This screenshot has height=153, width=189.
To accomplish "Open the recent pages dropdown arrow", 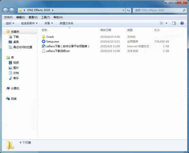I will 16,10.
